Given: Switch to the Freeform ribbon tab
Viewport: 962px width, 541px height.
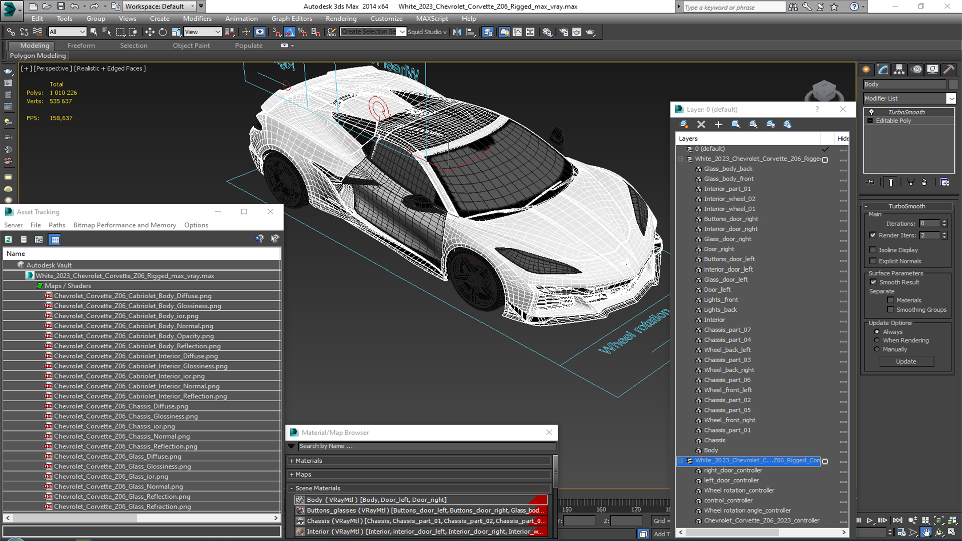Looking at the screenshot, I should coord(81,45).
